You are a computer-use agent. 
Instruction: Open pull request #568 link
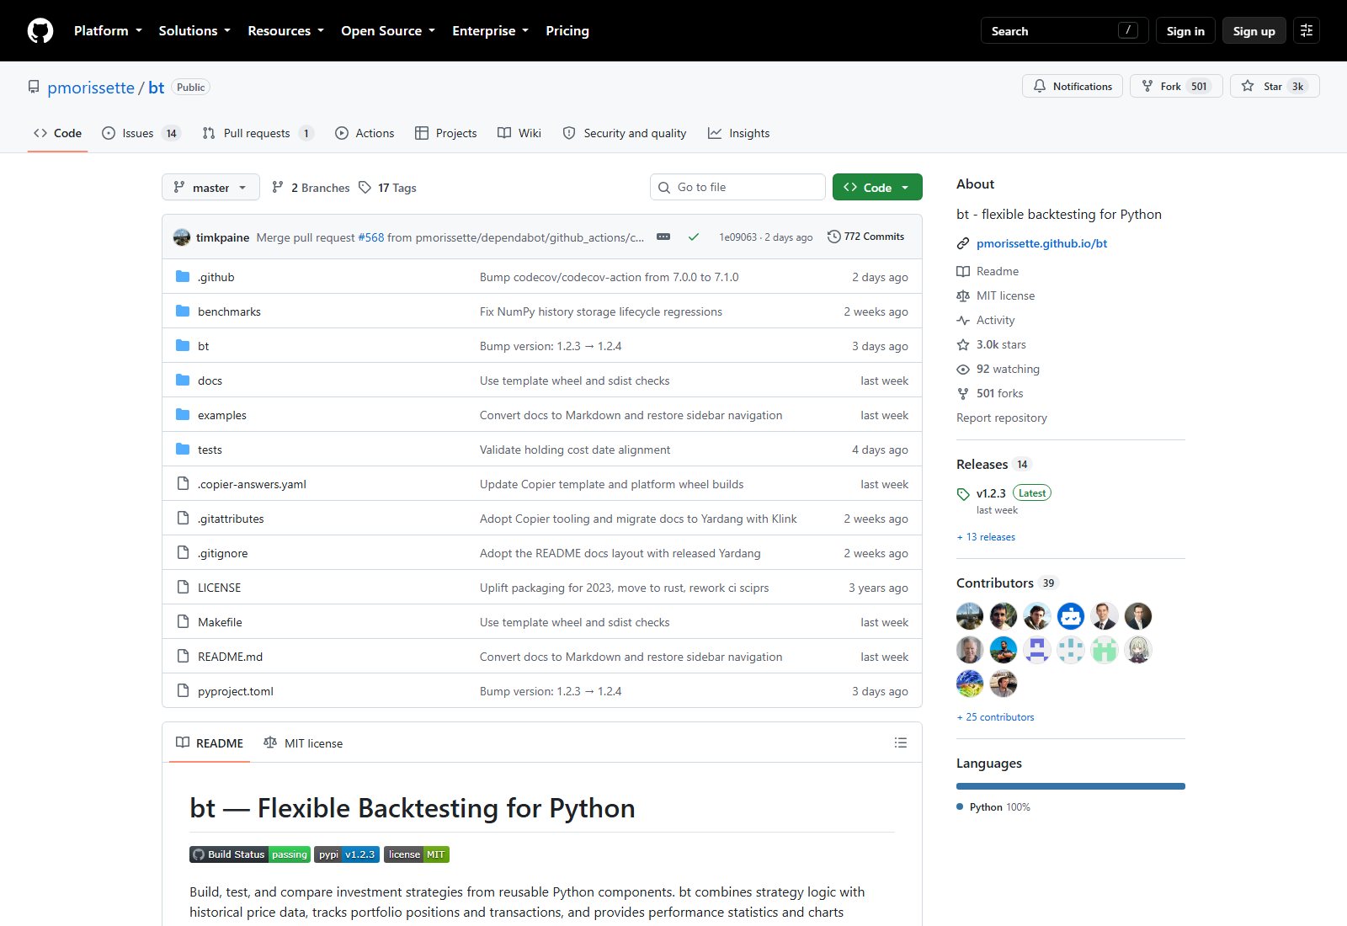pyautogui.click(x=371, y=237)
